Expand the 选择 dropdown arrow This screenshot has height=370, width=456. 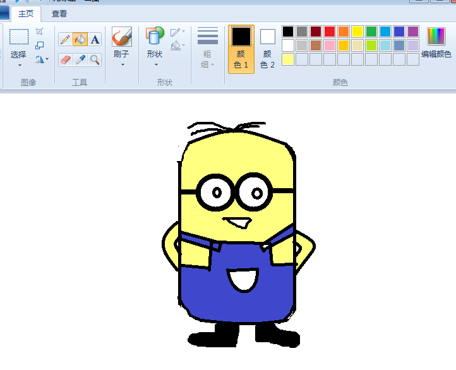[x=20, y=65]
